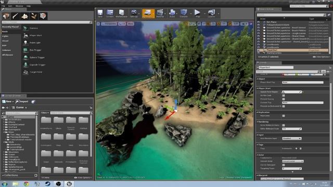
Task: Click the highlighted Blueprints toolbar button
Action: point(148,14)
